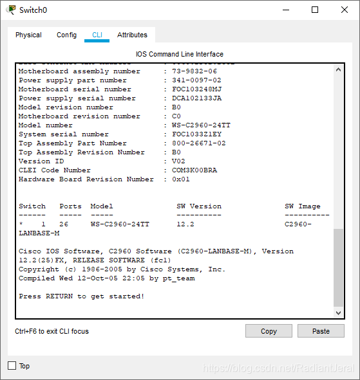The height and width of the screenshot is (380, 360).
Task: Click the 'Compiled Wed 12-Oct-05' line
Action: [x=107, y=278]
